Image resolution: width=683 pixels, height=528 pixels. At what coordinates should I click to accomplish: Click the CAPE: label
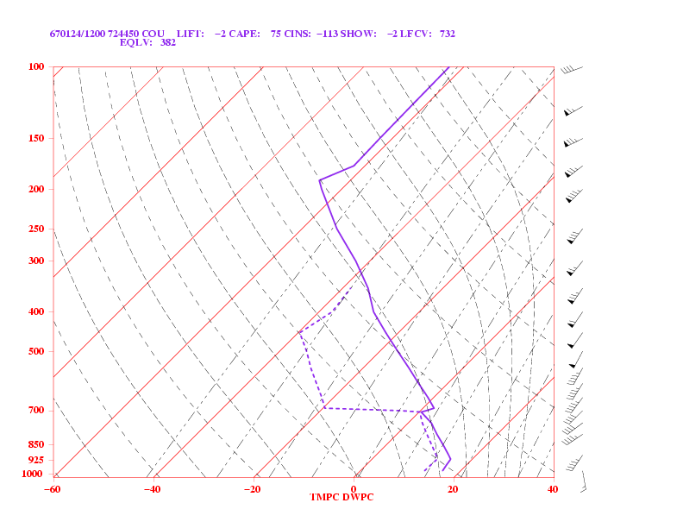coord(244,34)
